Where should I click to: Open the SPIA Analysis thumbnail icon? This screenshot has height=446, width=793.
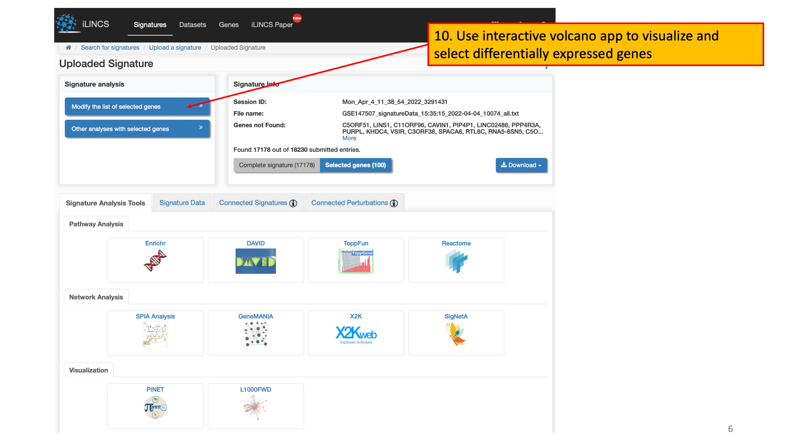pos(155,334)
